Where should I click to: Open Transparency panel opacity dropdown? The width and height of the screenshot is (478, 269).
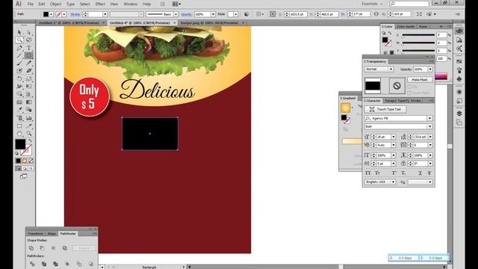point(430,69)
